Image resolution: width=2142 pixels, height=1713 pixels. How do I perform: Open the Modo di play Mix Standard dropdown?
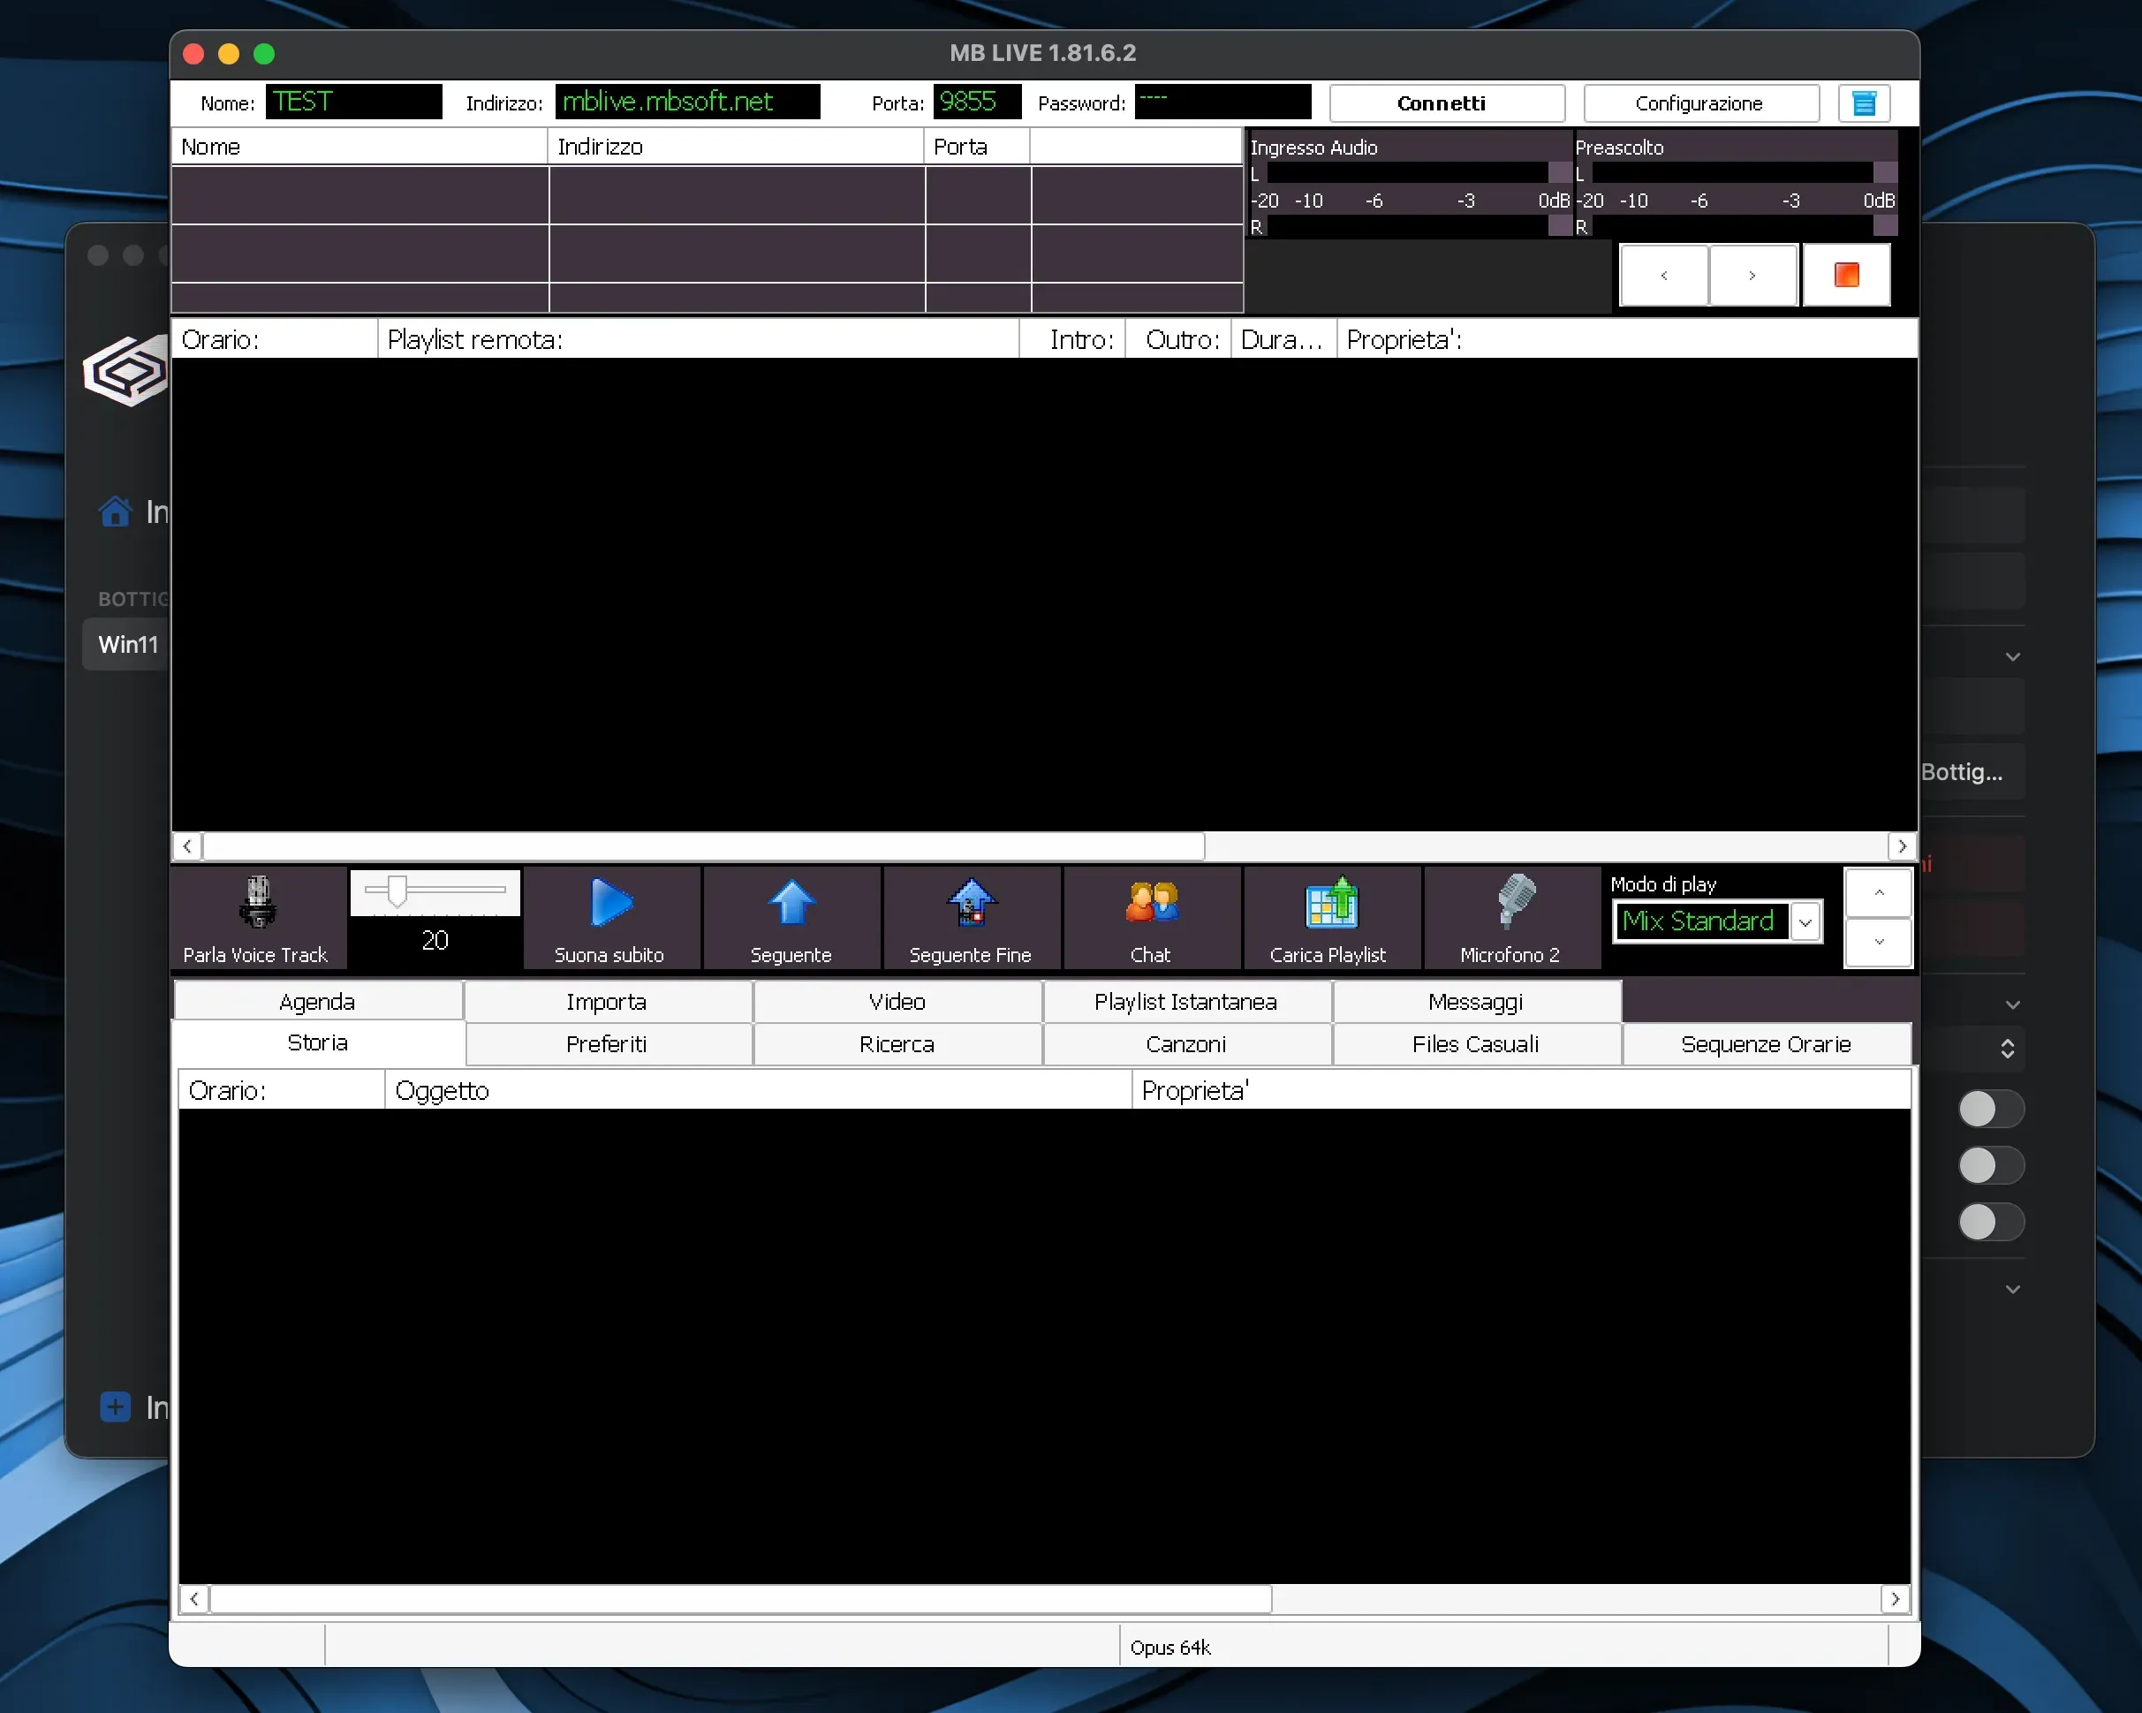click(1805, 922)
